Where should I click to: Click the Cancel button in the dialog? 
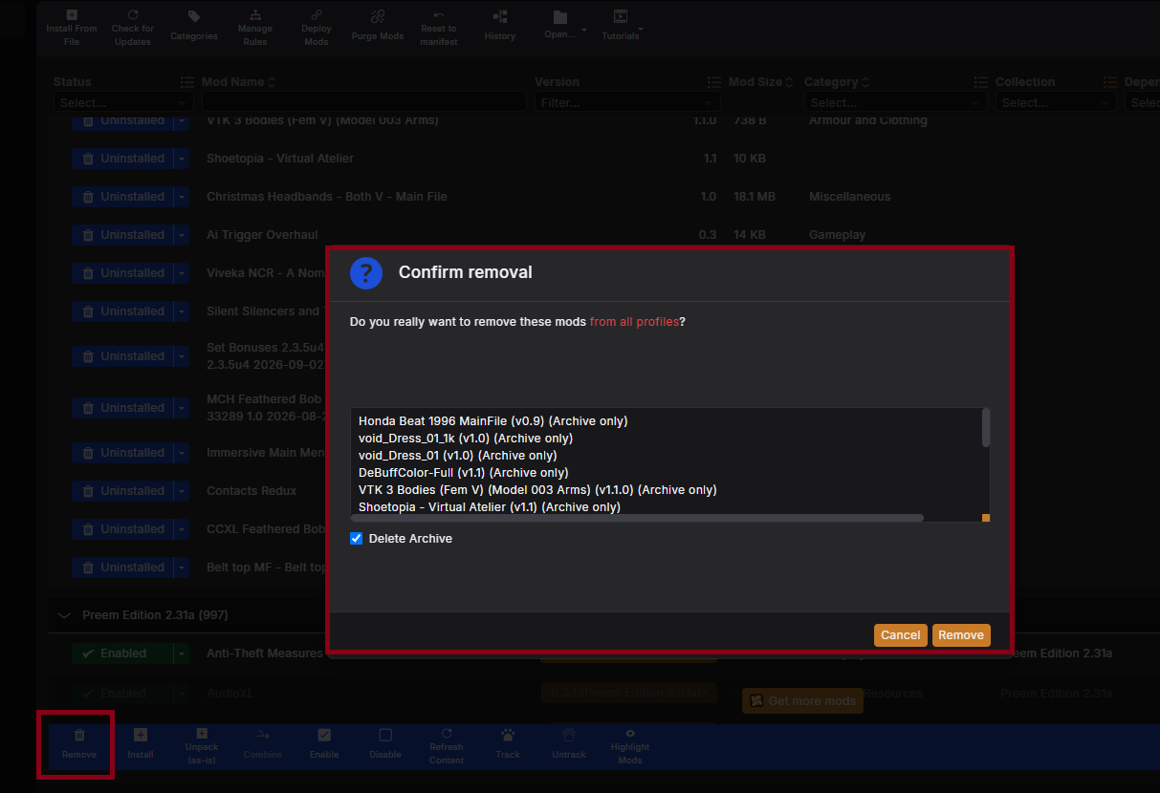point(901,635)
